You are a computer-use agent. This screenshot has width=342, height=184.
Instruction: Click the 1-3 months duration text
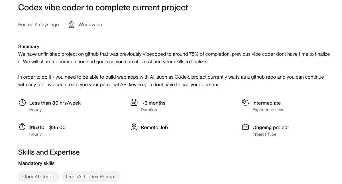click(153, 103)
